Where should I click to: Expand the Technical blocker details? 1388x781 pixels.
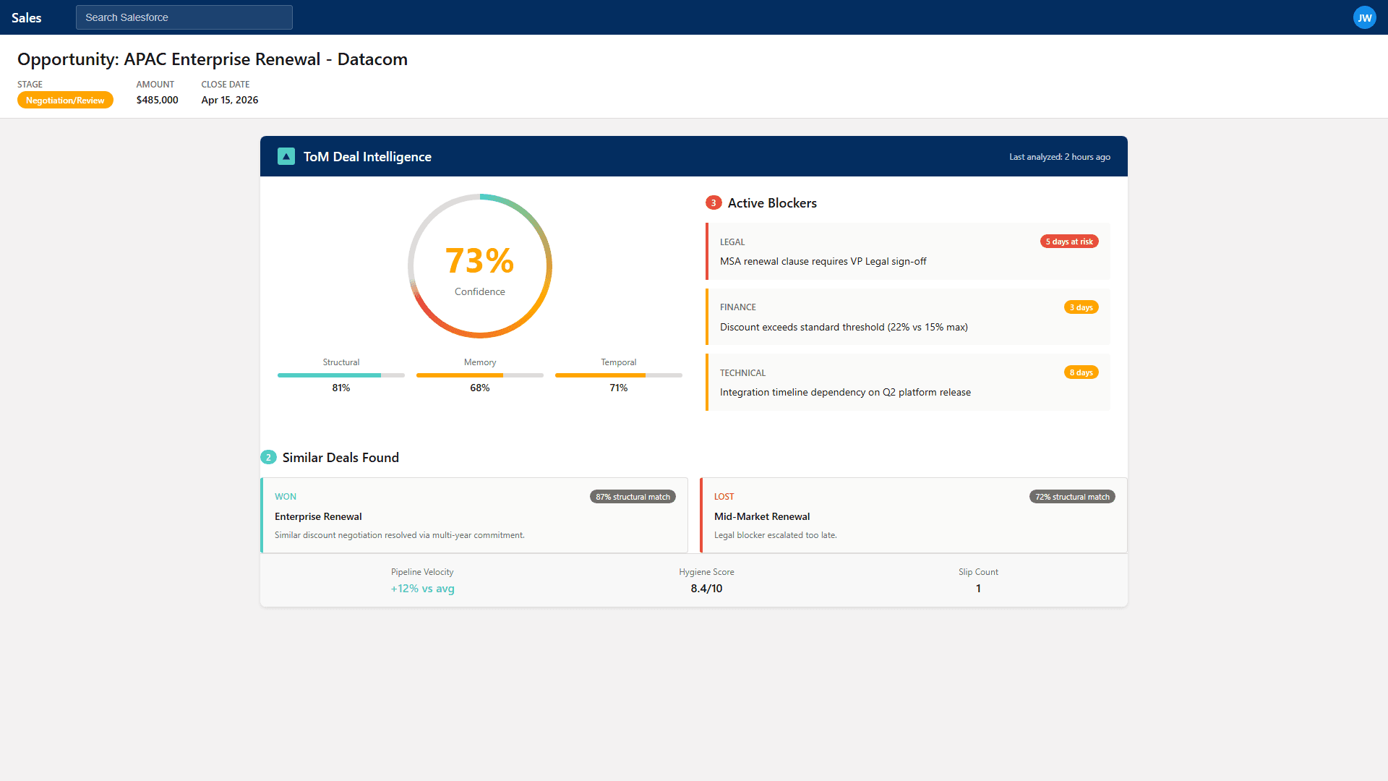[907, 382]
